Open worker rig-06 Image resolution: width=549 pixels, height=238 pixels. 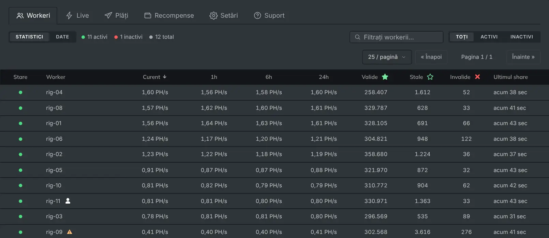(x=54, y=139)
